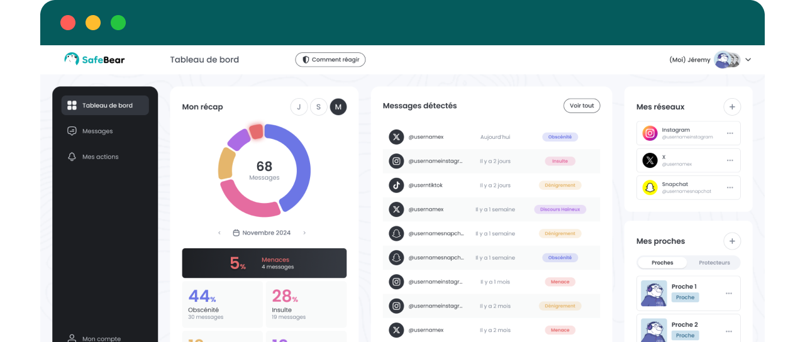Viewport: 805px width, 342px height.
Task: Click the Aujourd'hui date text
Action: [495, 136]
